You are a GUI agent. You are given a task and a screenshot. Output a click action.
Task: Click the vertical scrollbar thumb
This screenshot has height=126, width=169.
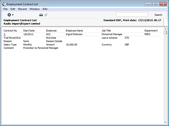[165, 32]
